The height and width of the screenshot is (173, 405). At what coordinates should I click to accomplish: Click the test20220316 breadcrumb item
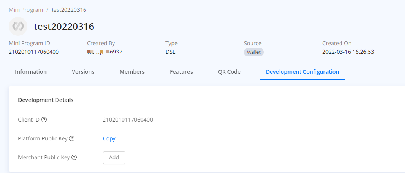point(69,9)
